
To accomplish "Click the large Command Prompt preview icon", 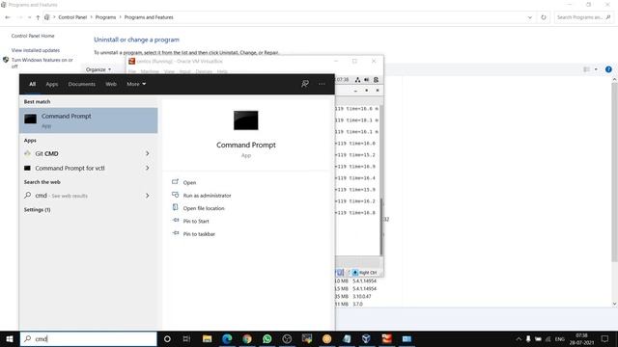I will [246, 120].
